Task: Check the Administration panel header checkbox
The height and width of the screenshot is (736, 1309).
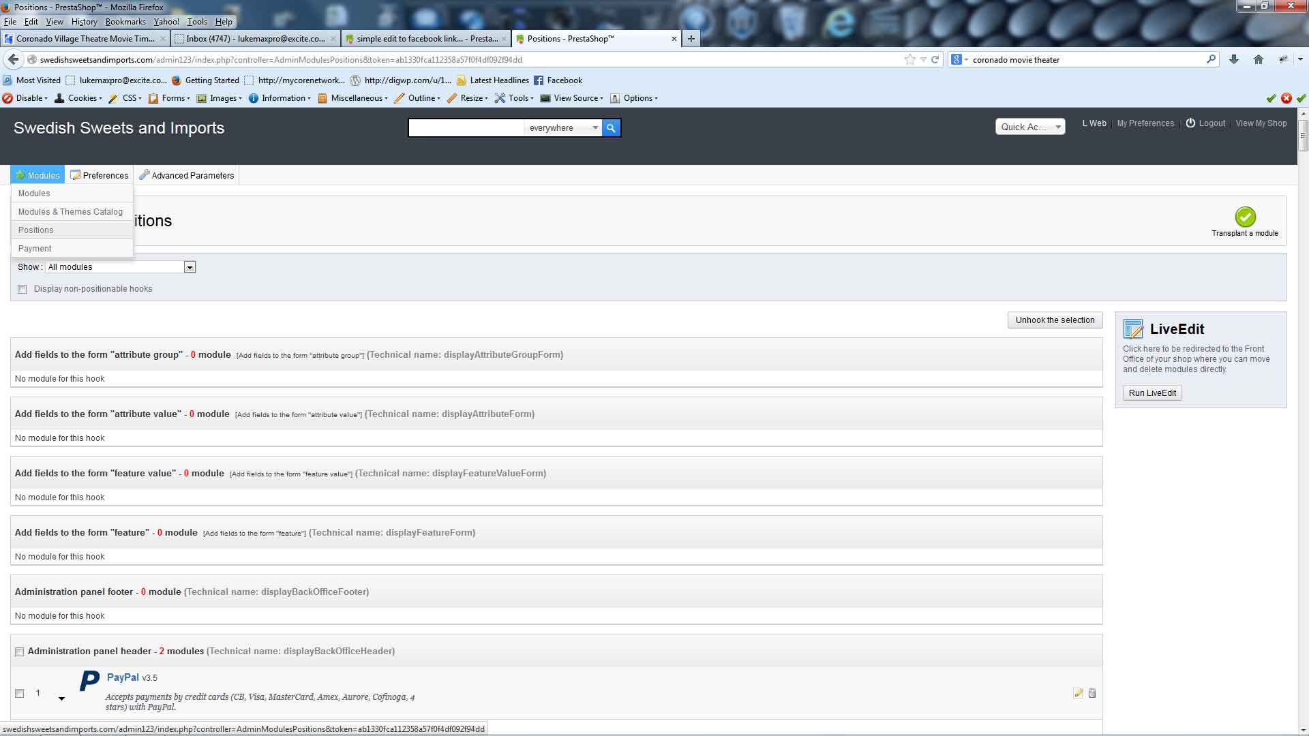Action: pyautogui.click(x=20, y=652)
